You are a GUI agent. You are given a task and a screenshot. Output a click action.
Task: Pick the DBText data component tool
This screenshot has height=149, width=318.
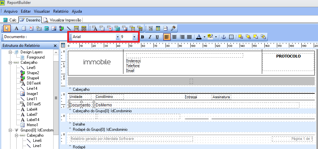[95, 28]
